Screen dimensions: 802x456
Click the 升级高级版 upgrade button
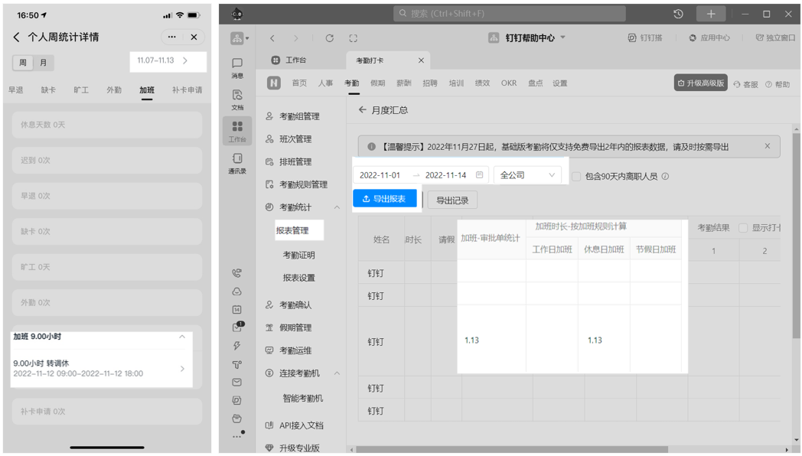click(x=701, y=83)
